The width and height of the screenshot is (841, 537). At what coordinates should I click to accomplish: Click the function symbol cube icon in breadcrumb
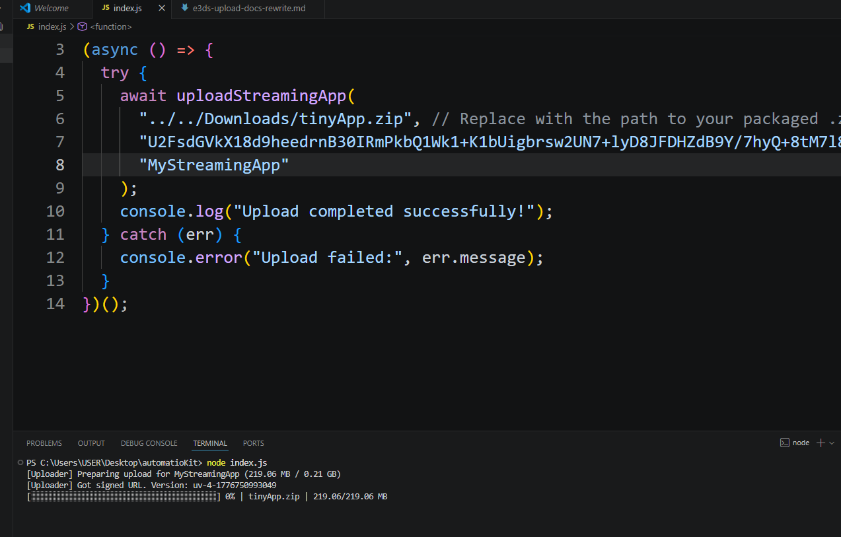(82, 27)
